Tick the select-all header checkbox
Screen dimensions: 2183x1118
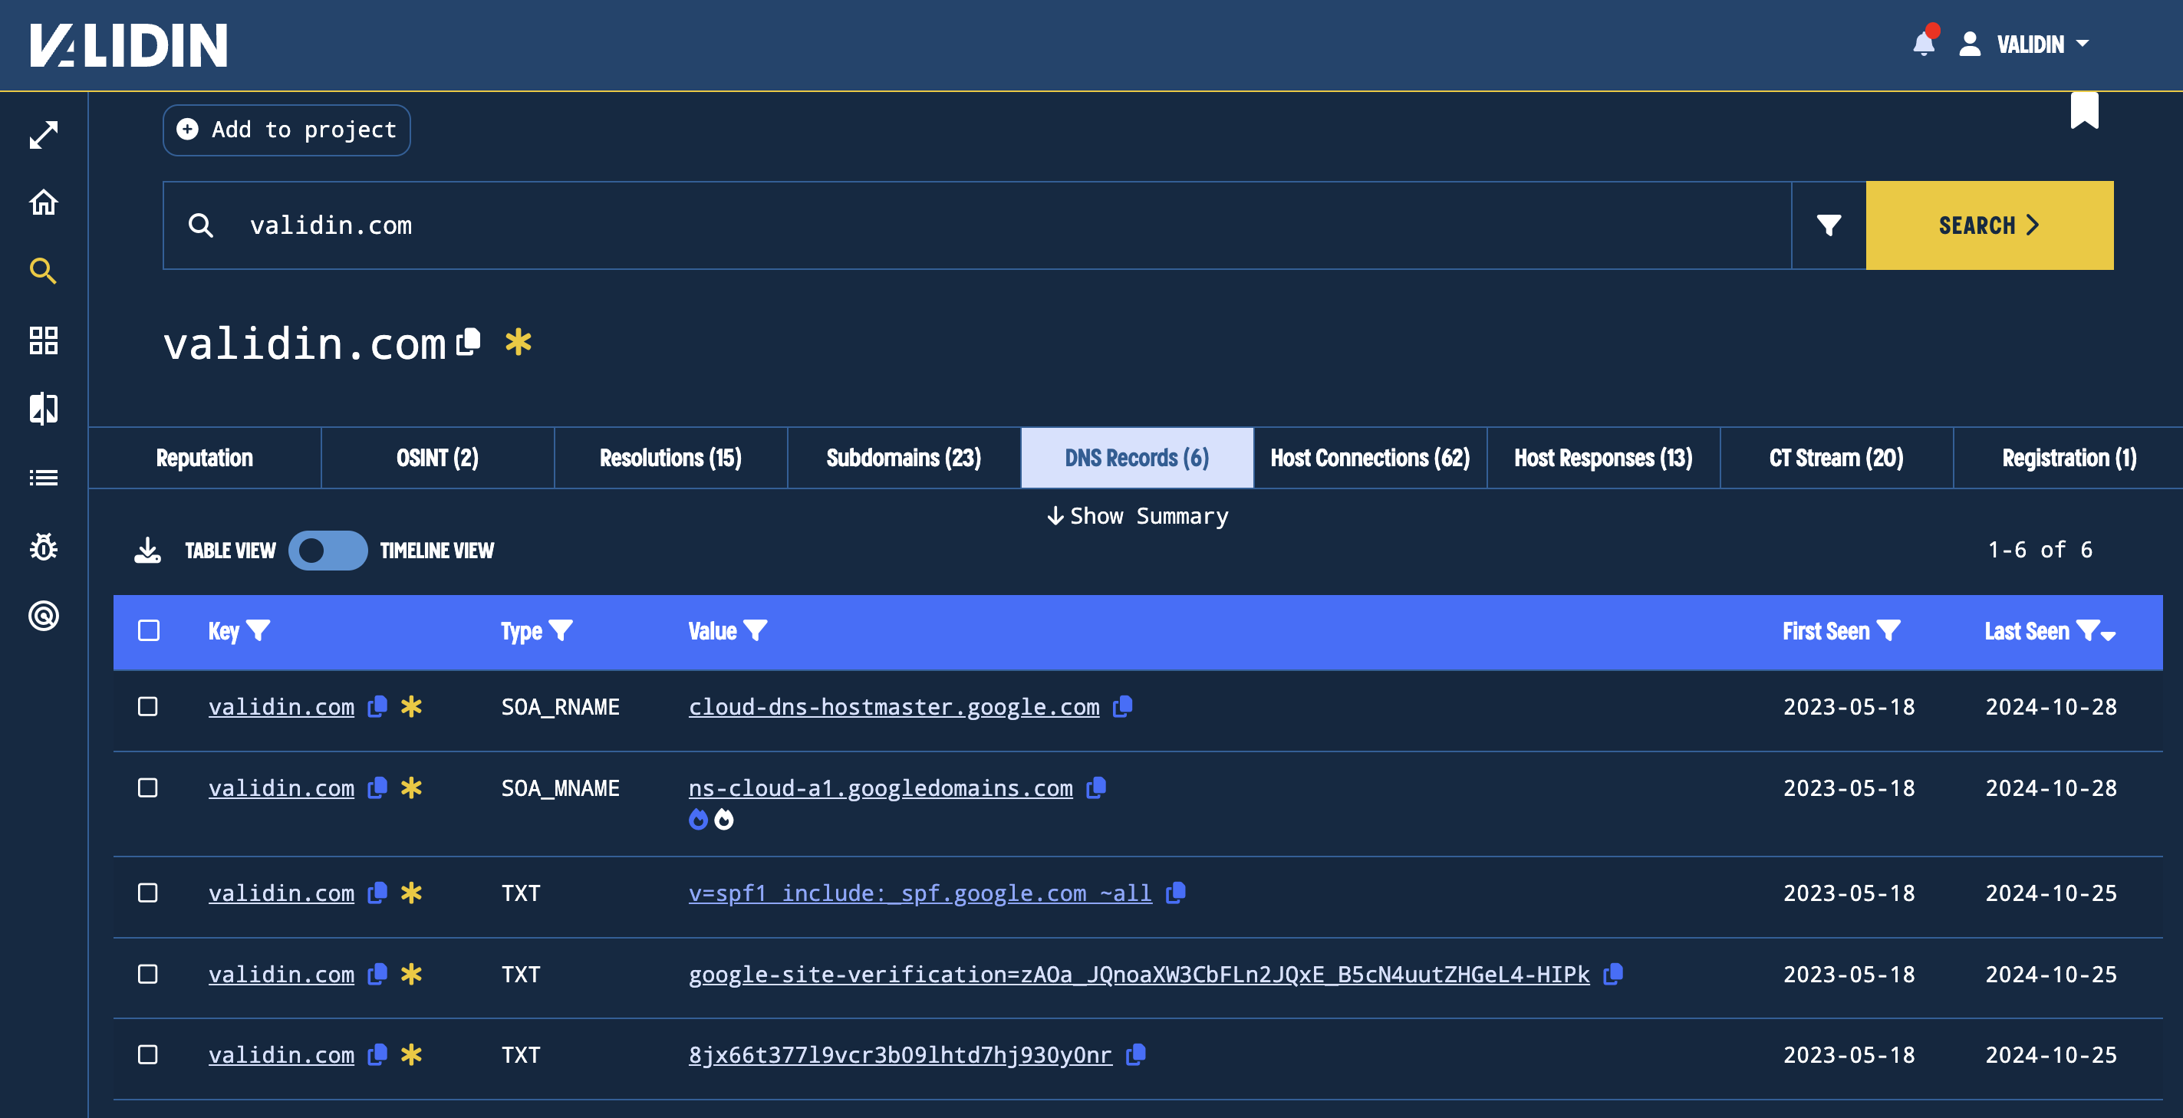click(148, 631)
